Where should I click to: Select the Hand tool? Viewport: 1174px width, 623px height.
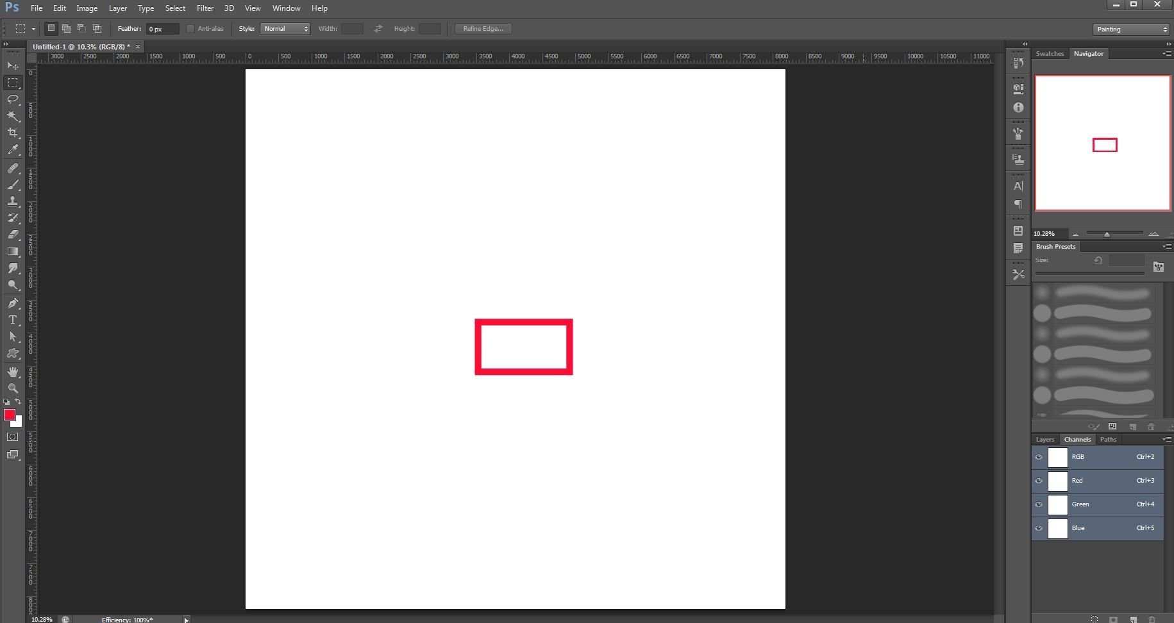point(13,372)
